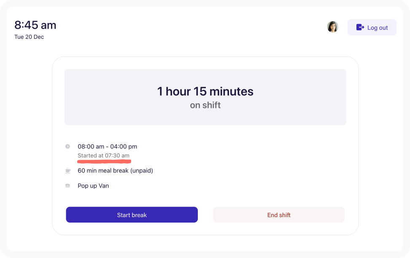Click the Start break button label text
Viewport: 410px width, 258px height.
132,215
